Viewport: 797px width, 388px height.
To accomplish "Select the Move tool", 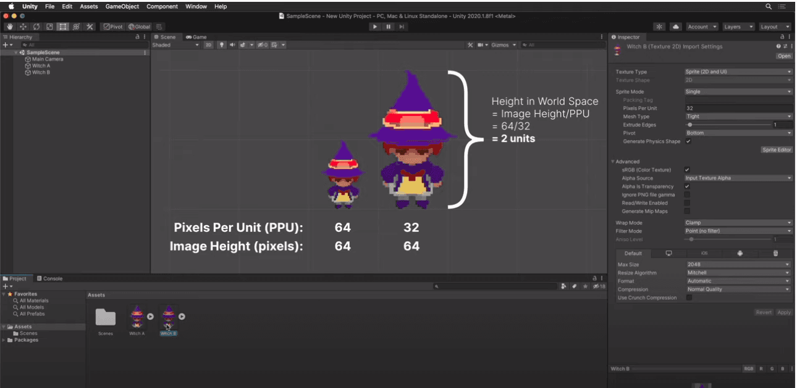I will tap(23, 27).
